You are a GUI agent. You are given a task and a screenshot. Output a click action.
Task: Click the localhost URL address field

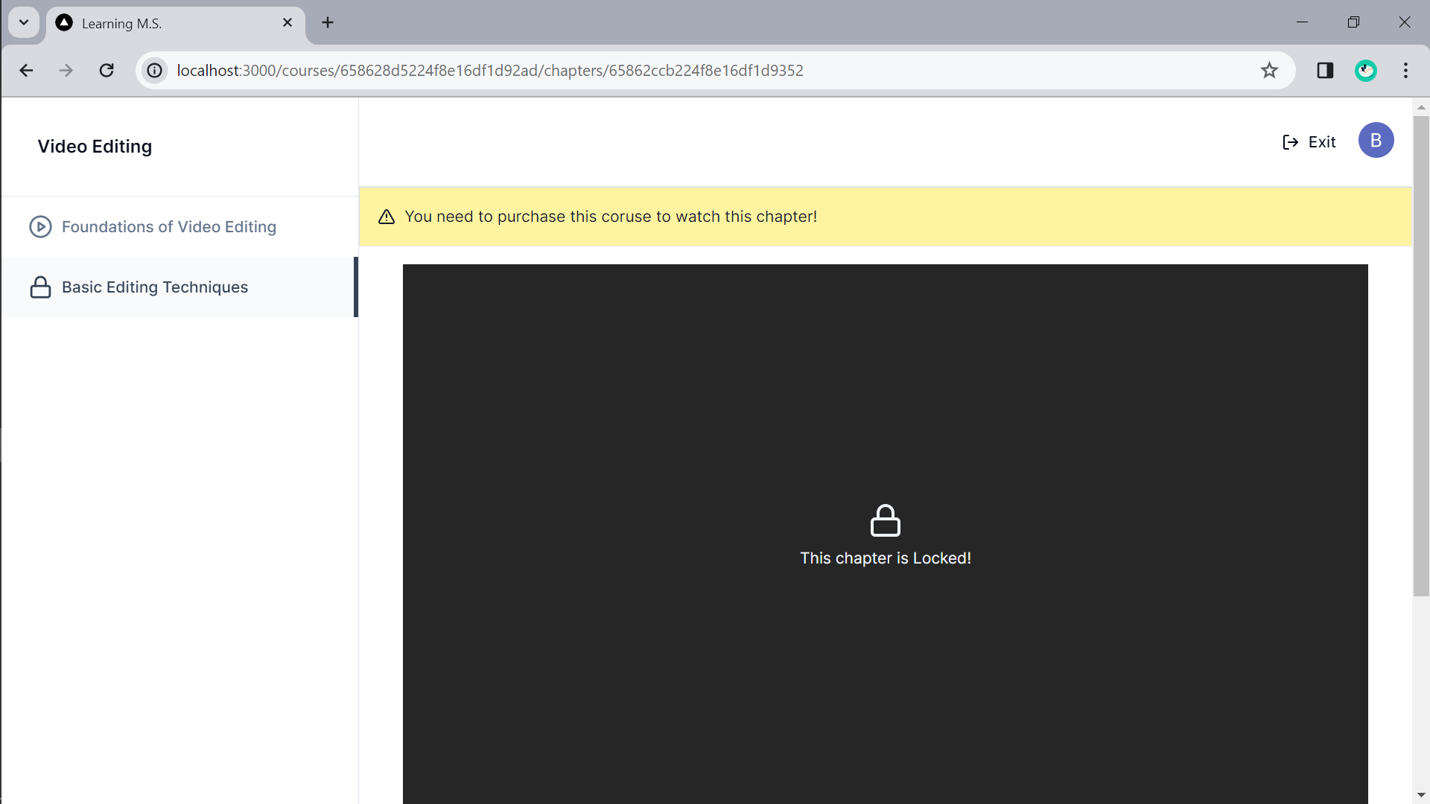pyautogui.click(x=489, y=71)
